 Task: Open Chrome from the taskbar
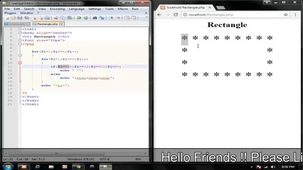78,167
